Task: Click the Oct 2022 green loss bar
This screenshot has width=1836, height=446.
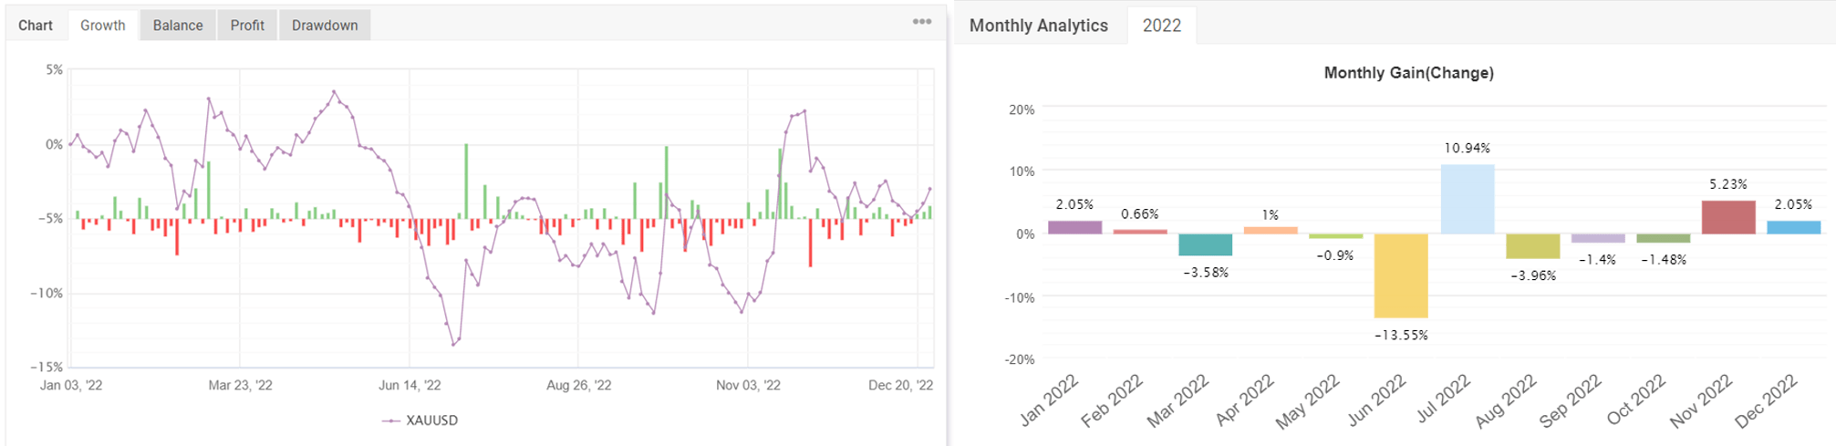Action: (1663, 238)
